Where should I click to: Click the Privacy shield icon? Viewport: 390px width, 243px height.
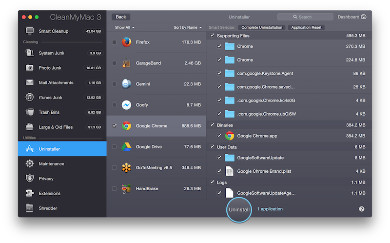(30, 179)
